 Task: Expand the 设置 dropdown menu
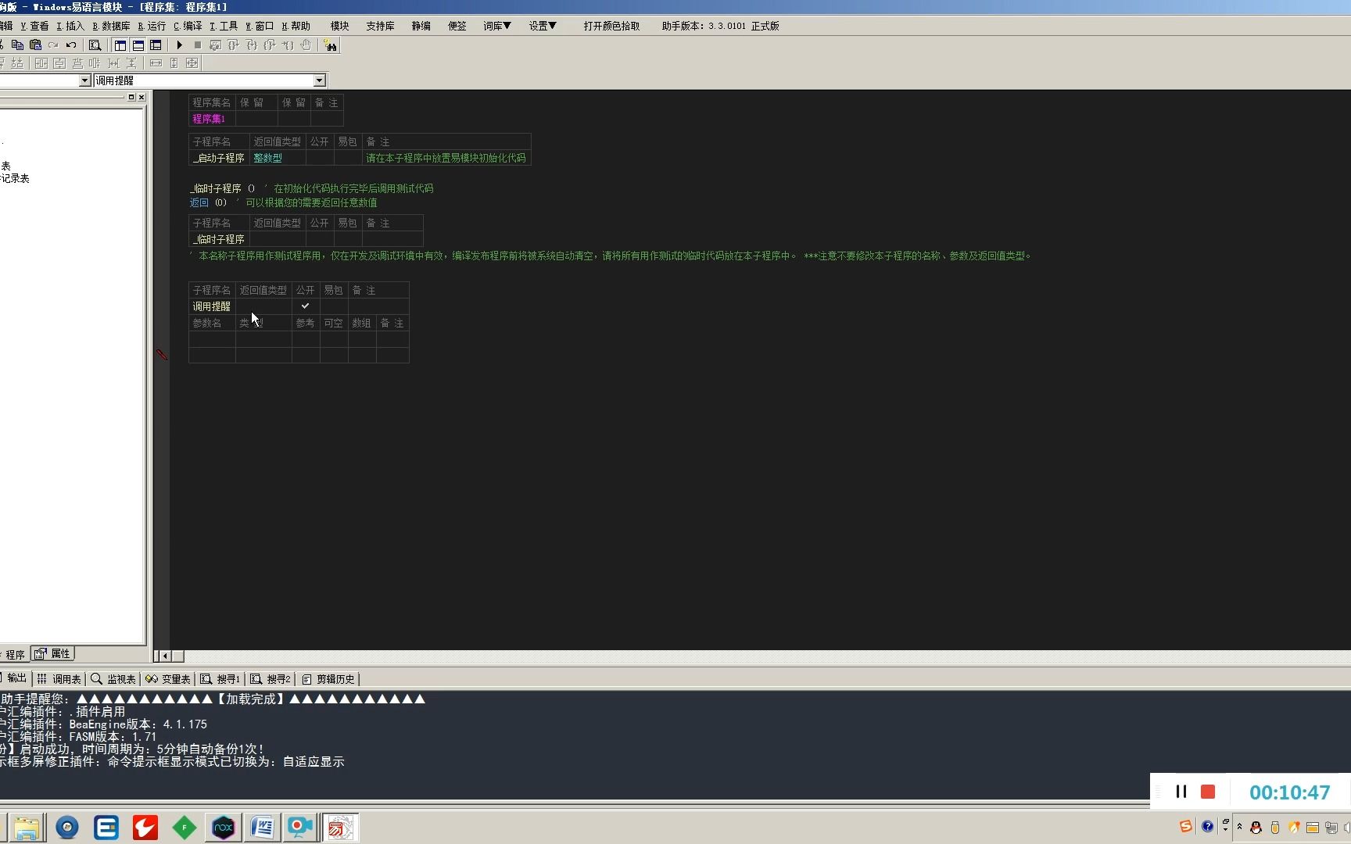[x=543, y=26]
